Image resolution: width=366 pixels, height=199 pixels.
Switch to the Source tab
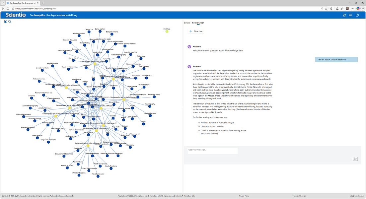click(187, 23)
